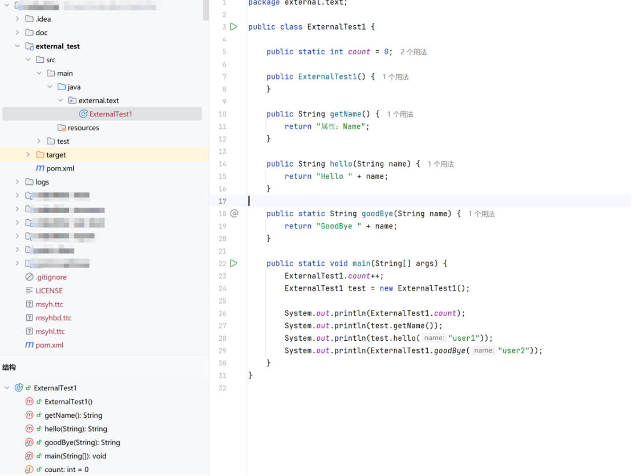Click field icon of count in Structure

point(29,470)
